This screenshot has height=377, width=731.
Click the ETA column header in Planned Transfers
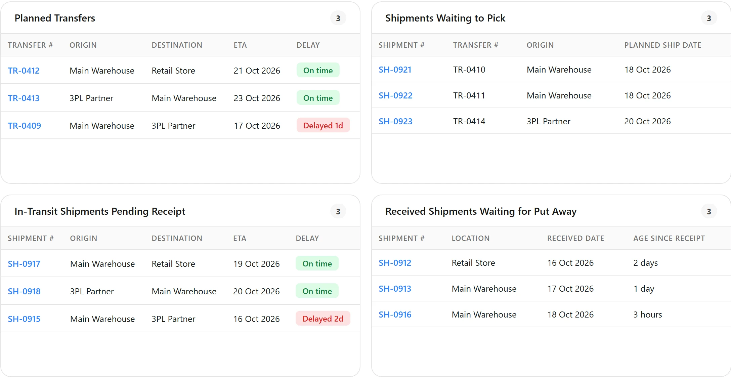click(240, 45)
